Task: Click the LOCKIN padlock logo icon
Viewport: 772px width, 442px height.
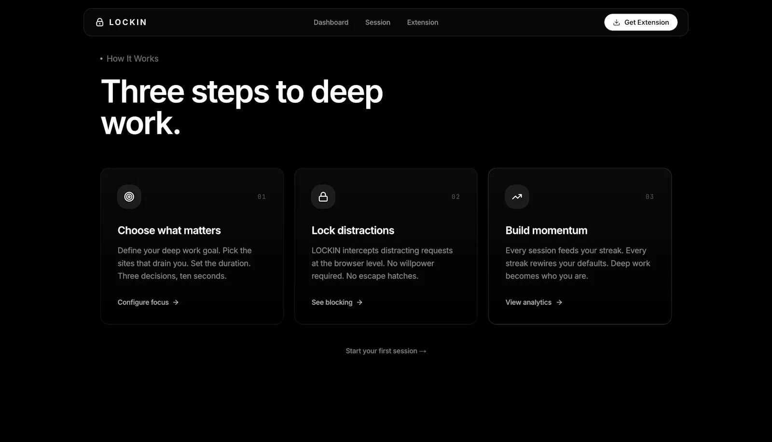Action: (99, 22)
